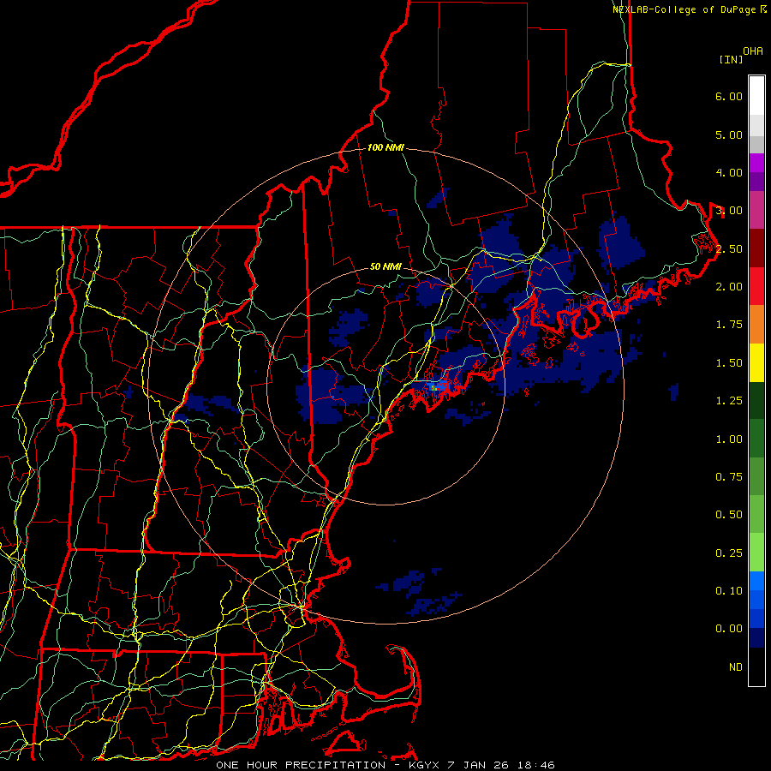
Task: Click the magenta 4.00 color swatch
Action: (756, 163)
